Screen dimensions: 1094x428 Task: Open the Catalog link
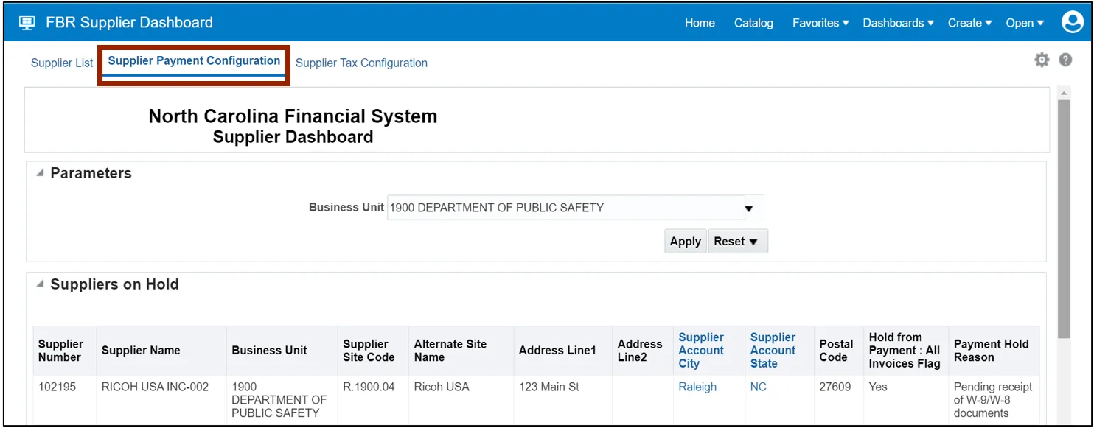tap(753, 23)
